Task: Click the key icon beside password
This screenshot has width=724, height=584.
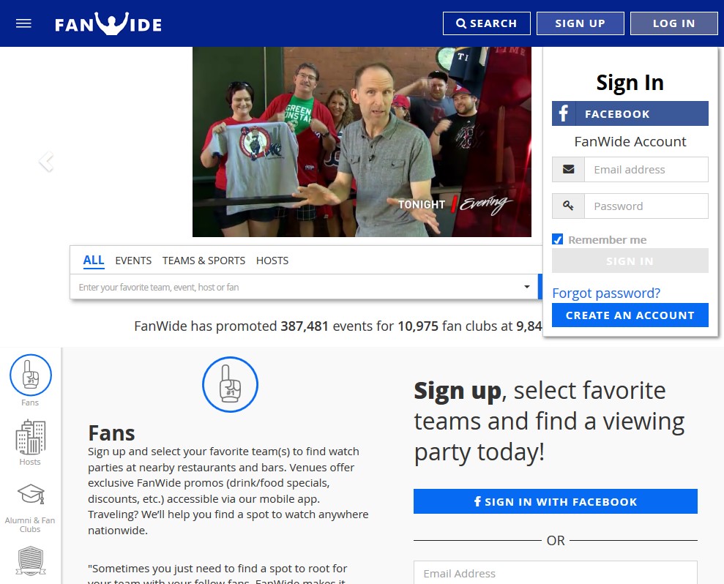Action: click(x=568, y=206)
